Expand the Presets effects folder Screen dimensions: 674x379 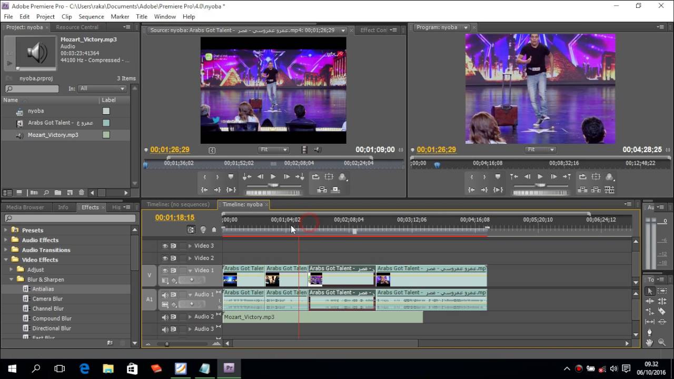pyautogui.click(x=6, y=230)
